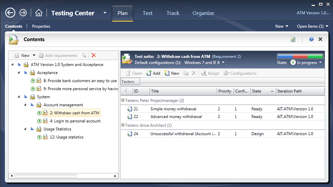Sort by Priority column header
The height and width of the screenshot is (187, 333).
pos(225,91)
